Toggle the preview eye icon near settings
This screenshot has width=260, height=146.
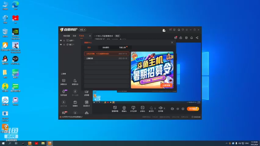[x=177, y=109]
